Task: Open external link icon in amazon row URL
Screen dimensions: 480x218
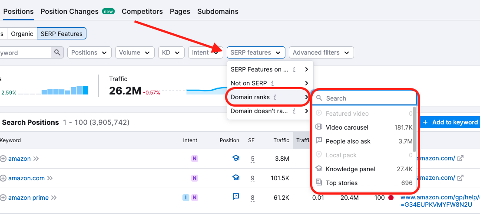Action: pos(460,159)
